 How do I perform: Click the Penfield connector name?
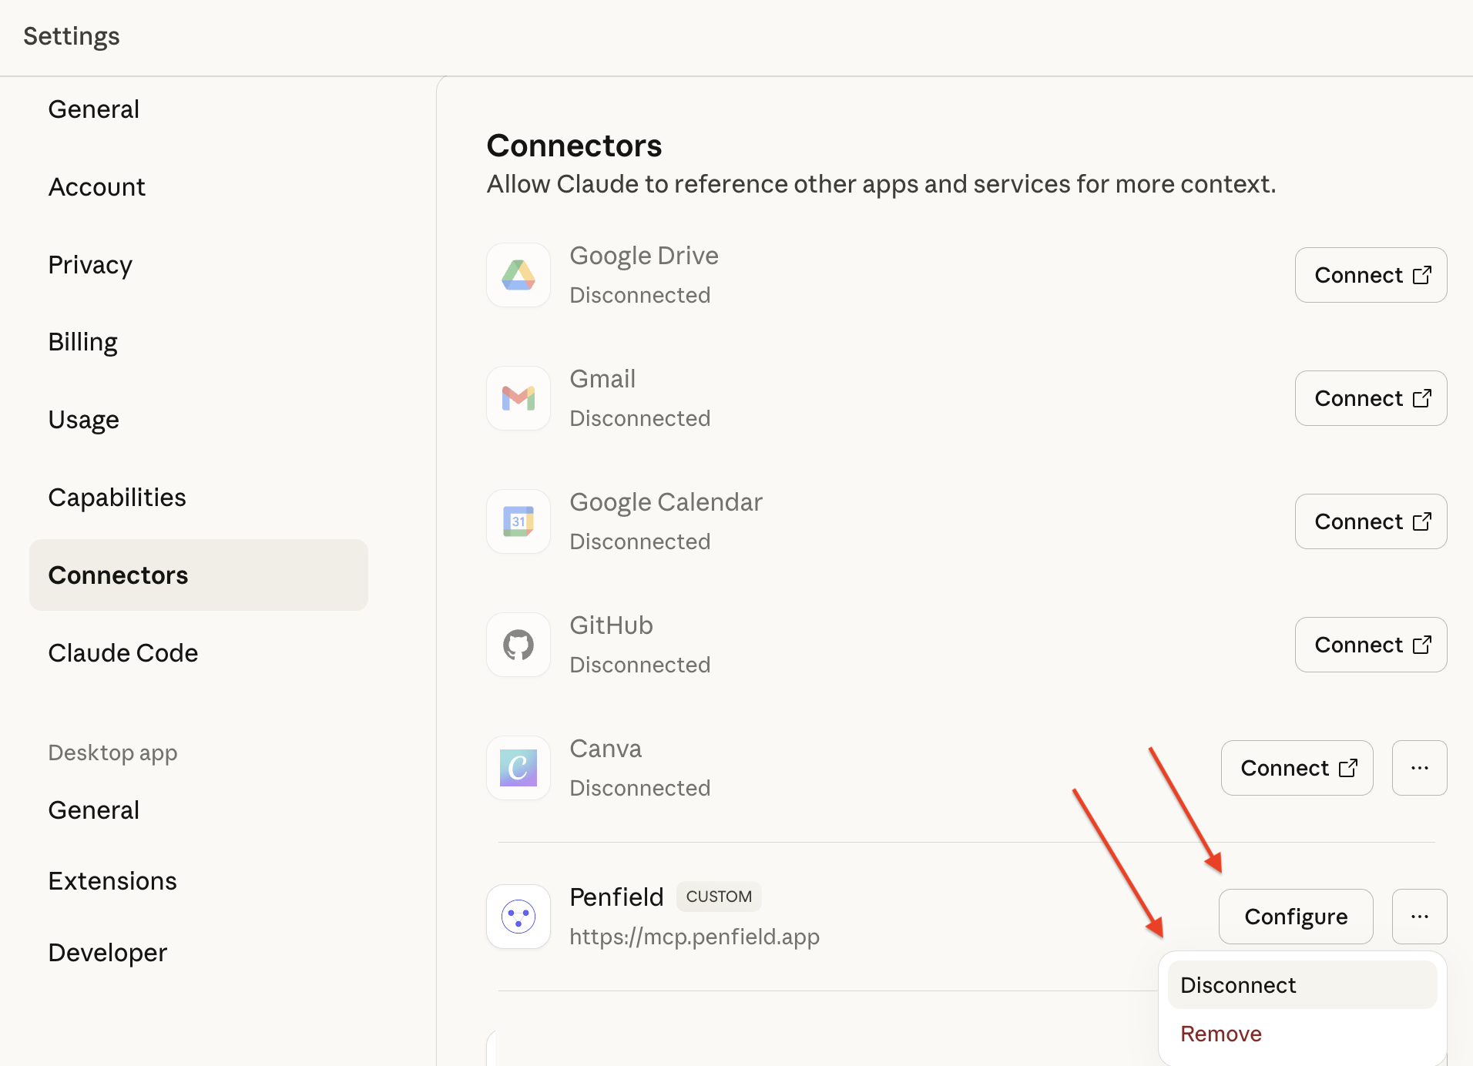pos(616,897)
